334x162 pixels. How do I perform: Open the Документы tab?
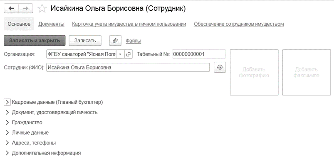(x=51, y=24)
